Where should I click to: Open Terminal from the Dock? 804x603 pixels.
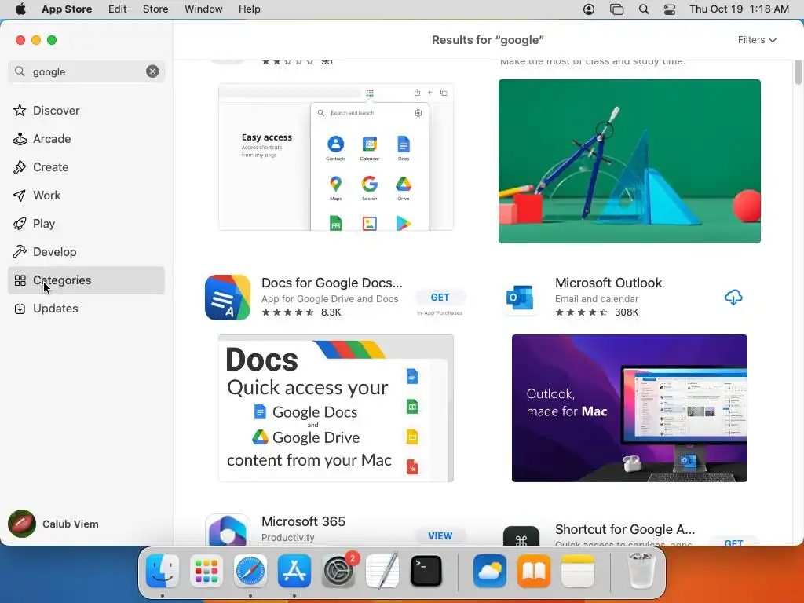(426, 571)
